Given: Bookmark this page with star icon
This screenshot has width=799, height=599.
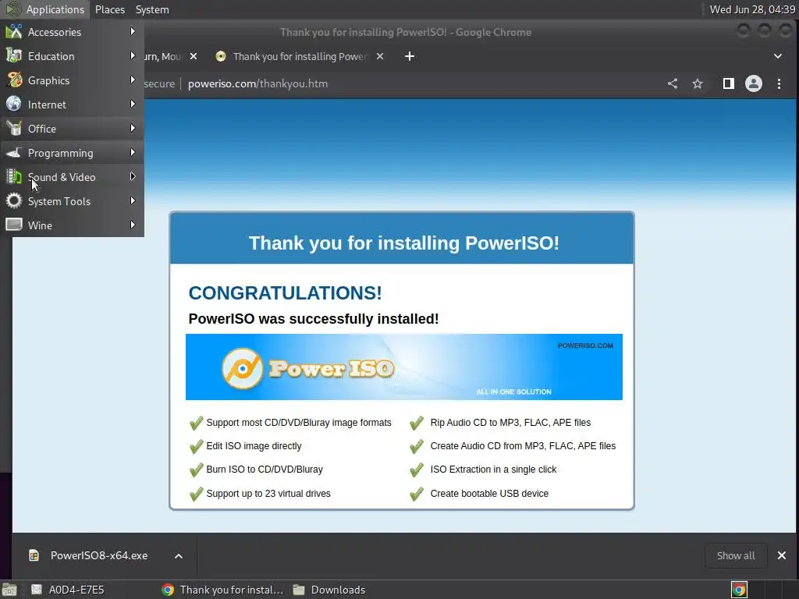Looking at the screenshot, I should [698, 83].
